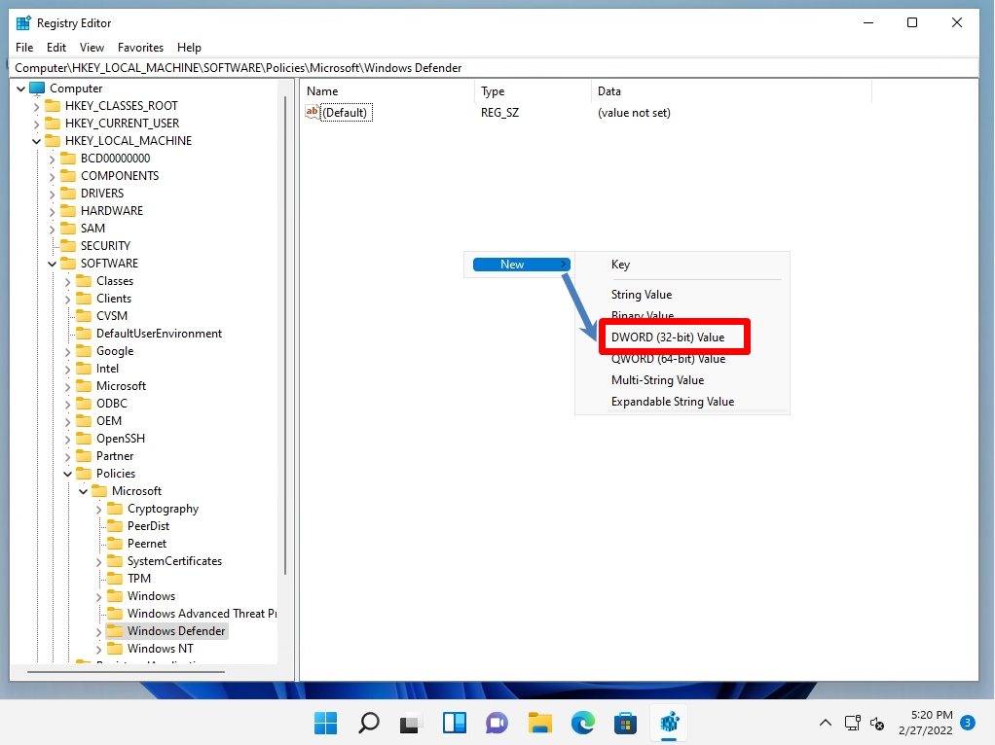
Task: Click the Peernet folder icon
Action: tap(115, 544)
